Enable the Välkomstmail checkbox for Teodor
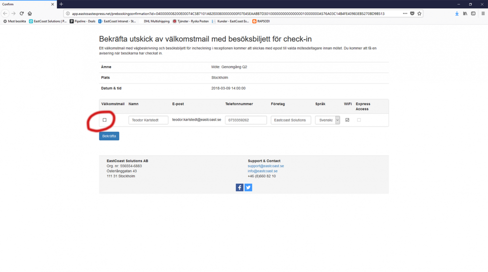The height and width of the screenshot is (272, 488). coord(104,120)
